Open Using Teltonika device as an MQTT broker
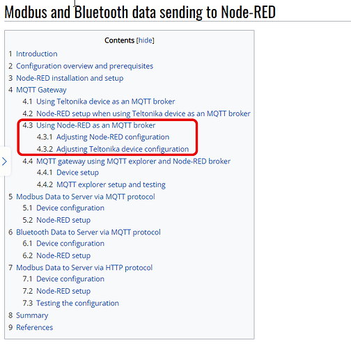The height and width of the screenshot is (348, 351). point(106,102)
